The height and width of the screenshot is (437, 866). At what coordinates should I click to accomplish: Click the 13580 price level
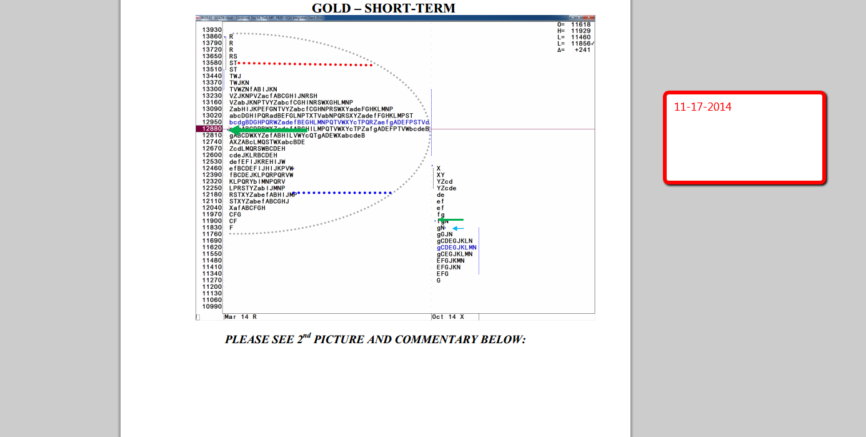[x=212, y=63]
